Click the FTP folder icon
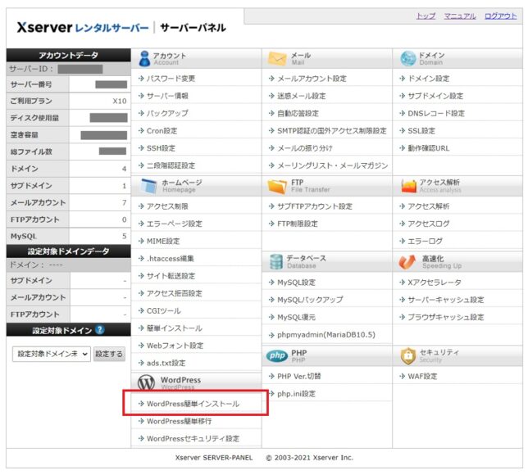The width and height of the screenshot is (528, 475). pos(277,186)
